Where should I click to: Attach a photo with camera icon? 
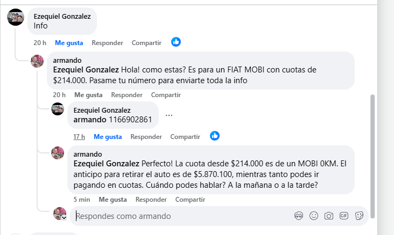click(329, 216)
